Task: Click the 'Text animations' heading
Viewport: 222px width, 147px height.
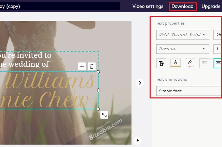Action: click(x=171, y=79)
